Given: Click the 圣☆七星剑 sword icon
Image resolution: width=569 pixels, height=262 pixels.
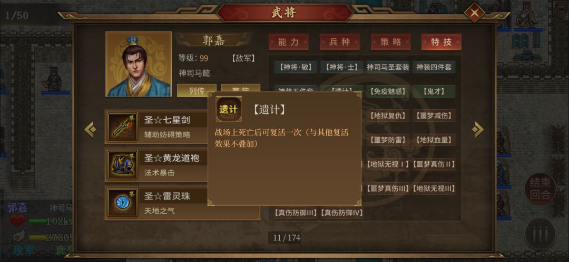Looking at the screenshot, I should coord(122,127).
